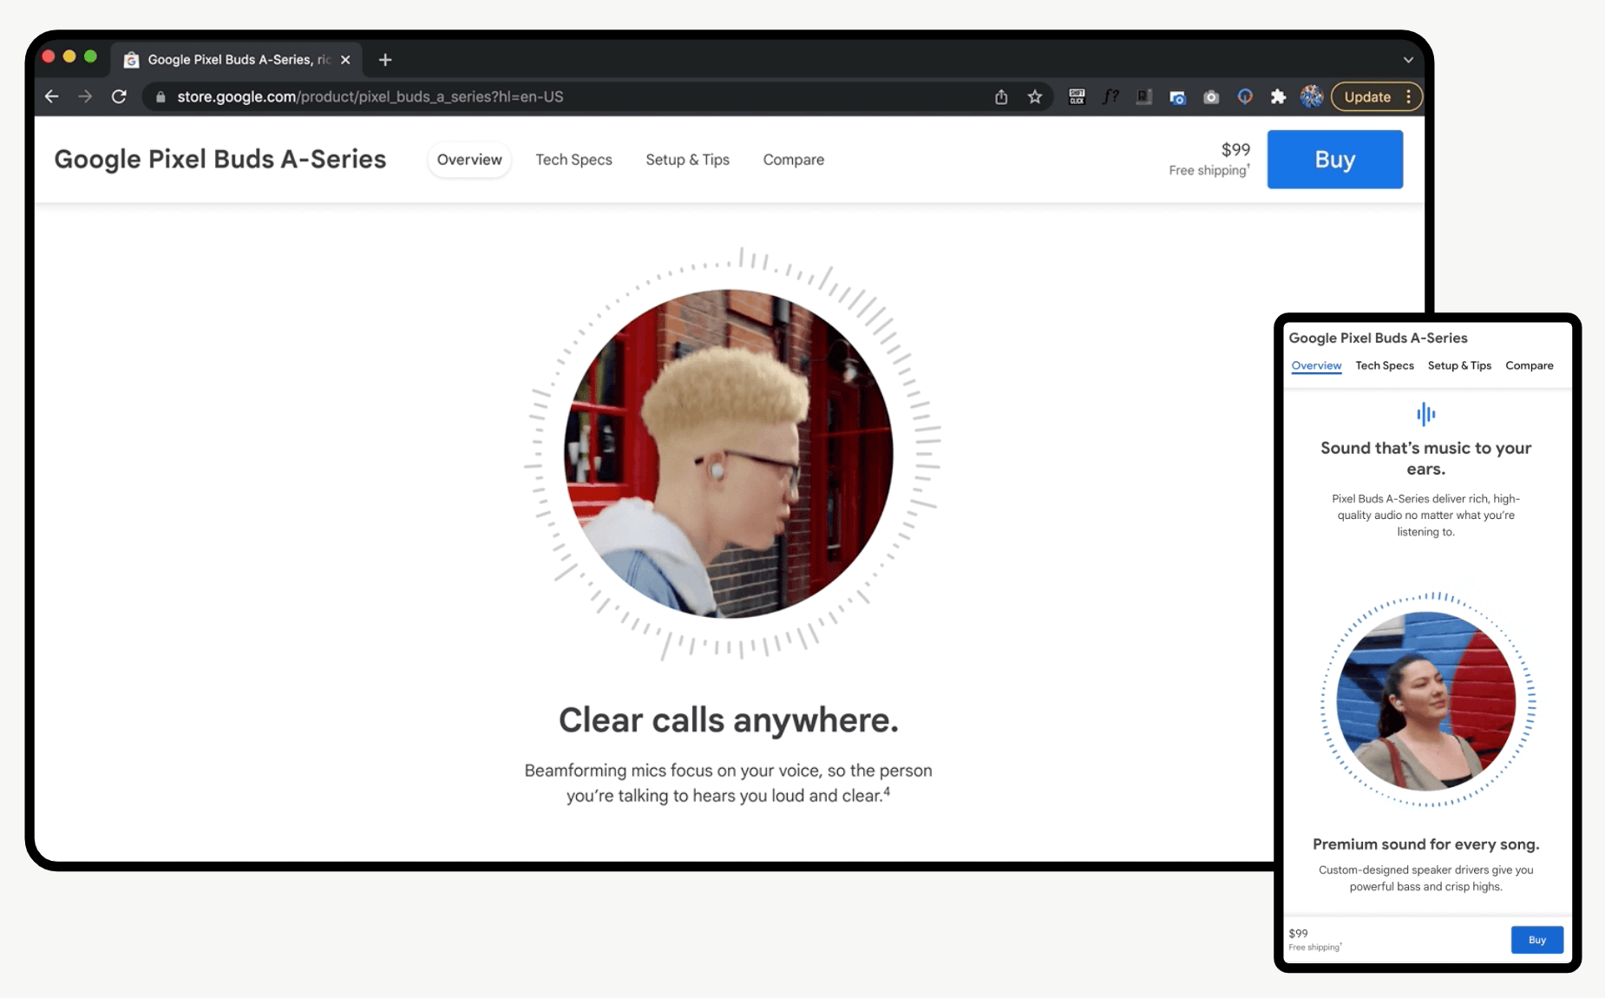The width and height of the screenshot is (1605, 998).
Task: Click the circular blue download extension icon
Action: click(x=1245, y=96)
